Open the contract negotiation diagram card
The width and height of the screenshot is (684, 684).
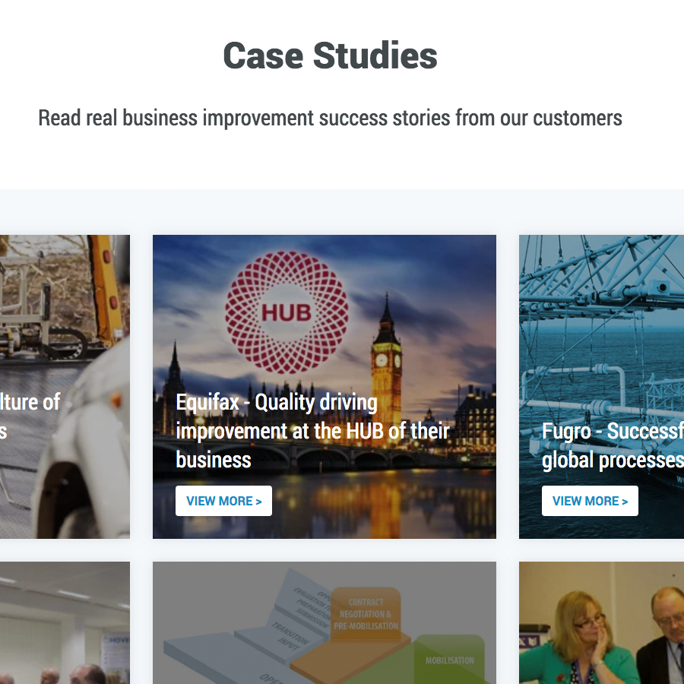(x=324, y=623)
